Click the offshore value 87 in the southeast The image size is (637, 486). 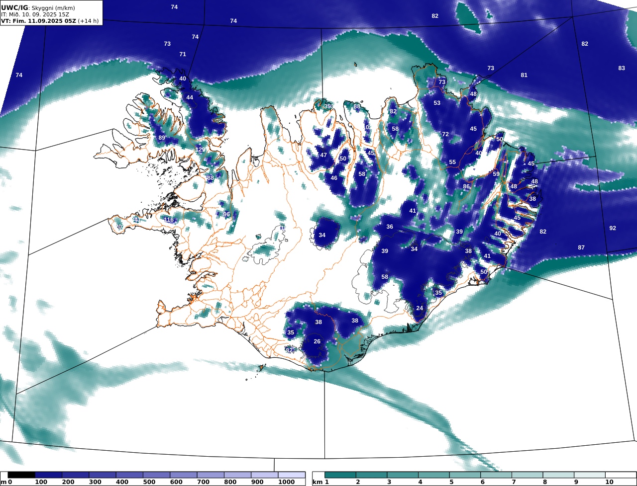[581, 247]
